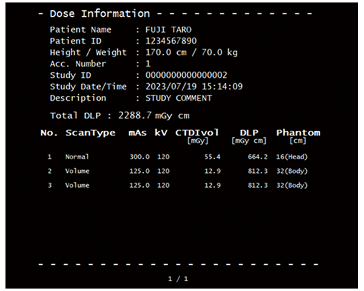Click the height and weight value
This screenshot has height=291, width=364.
[192, 52]
